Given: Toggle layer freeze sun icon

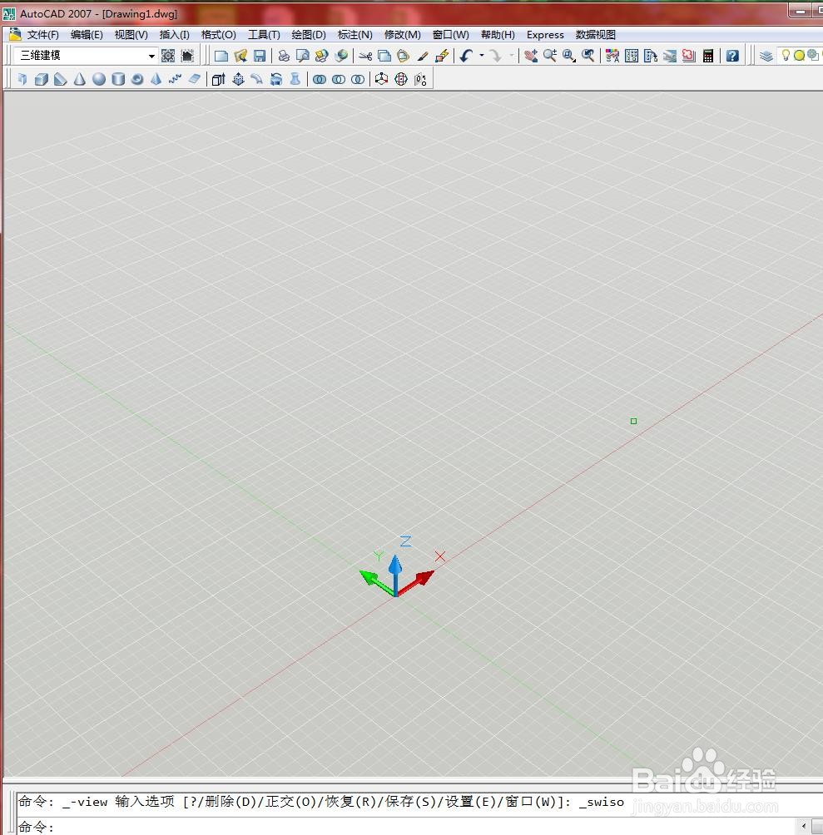Looking at the screenshot, I should tap(799, 56).
